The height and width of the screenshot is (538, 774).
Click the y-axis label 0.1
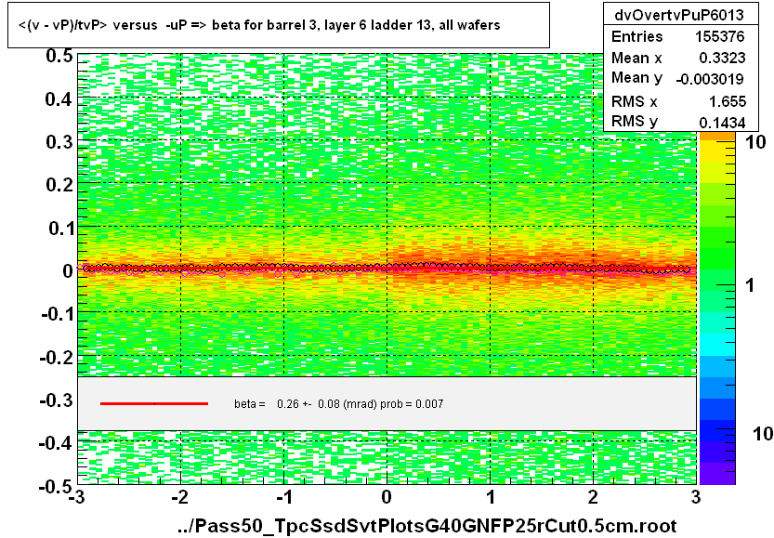point(59,228)
